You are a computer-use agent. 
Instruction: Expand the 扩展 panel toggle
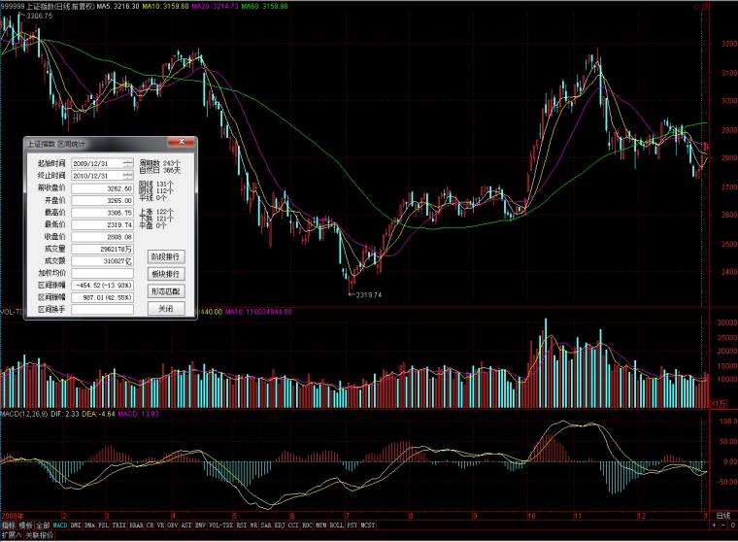click(x=12, y=535)
